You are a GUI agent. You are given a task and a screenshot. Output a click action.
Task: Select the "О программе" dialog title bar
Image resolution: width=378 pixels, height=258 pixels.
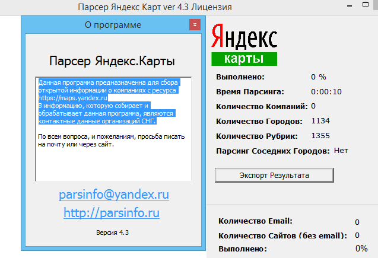[x=107, y=25]
